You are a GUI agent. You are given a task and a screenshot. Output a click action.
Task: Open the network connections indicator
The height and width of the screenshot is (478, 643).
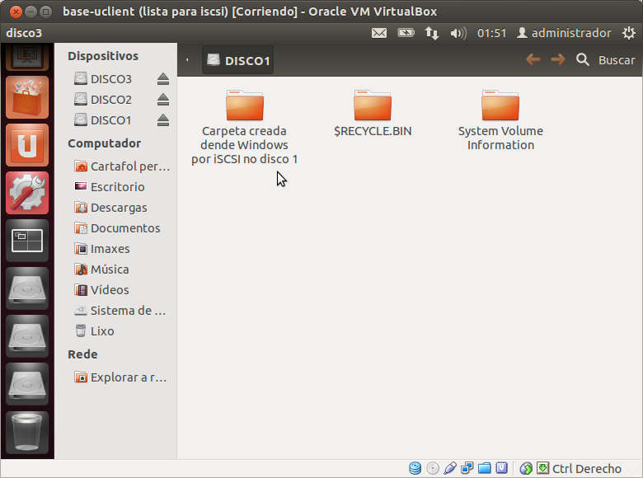click(x=431, y=33)
